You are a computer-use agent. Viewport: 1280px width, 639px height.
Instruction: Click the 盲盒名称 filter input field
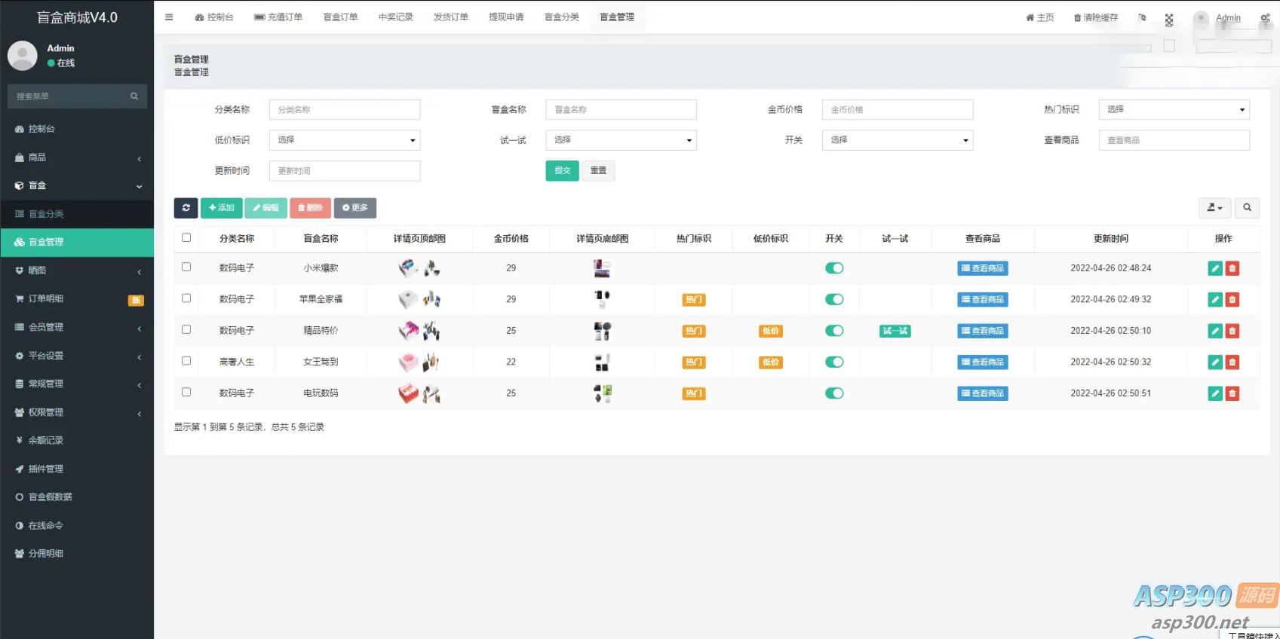tap(621, 110)
